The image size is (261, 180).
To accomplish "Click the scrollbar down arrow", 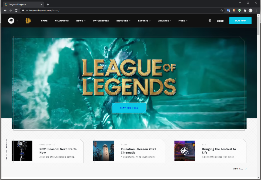I will tap(258, 178).
